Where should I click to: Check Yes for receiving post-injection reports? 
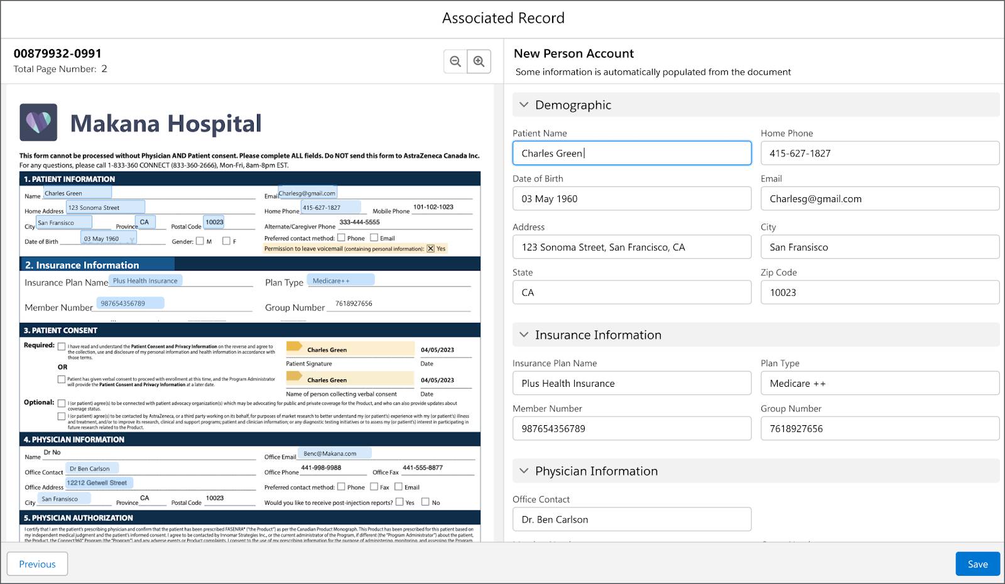pos(399,502)
